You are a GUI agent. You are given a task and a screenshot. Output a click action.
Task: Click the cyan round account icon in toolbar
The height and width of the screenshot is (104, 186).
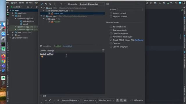coord(180,3)
